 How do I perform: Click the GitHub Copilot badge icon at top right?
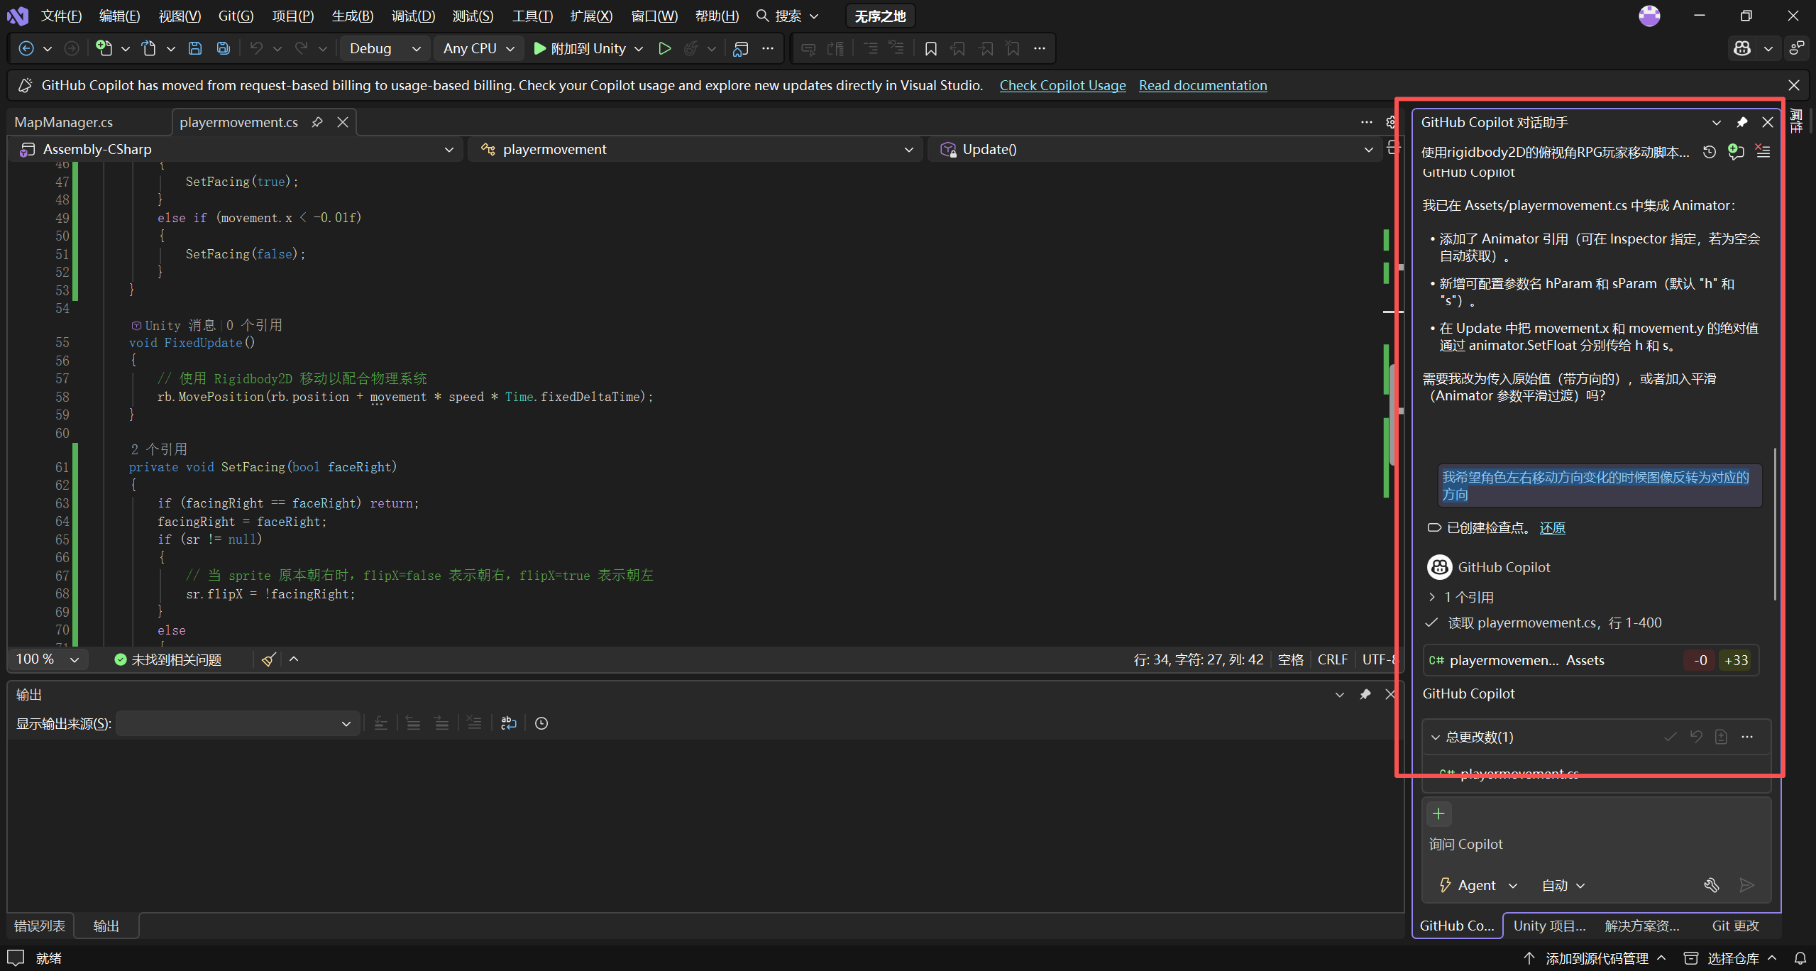1742,48
